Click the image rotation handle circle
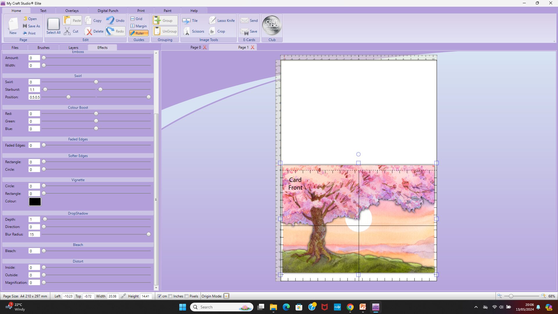 [x=358, y=154]
